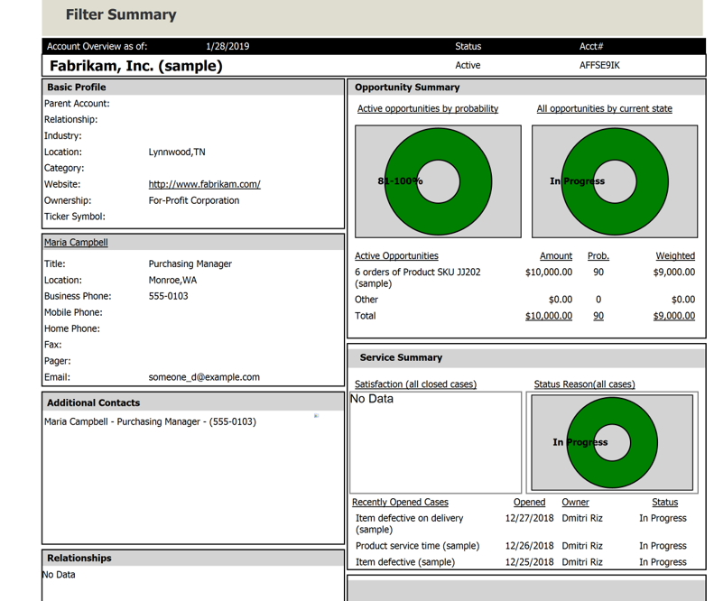Click the 81-100% probability donut chart

(438, 181)
